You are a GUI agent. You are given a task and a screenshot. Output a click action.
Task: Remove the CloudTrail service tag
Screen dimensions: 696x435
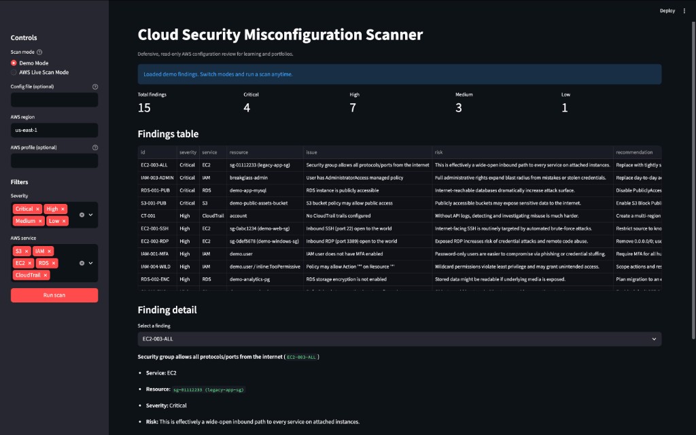[x=46, y=275]
